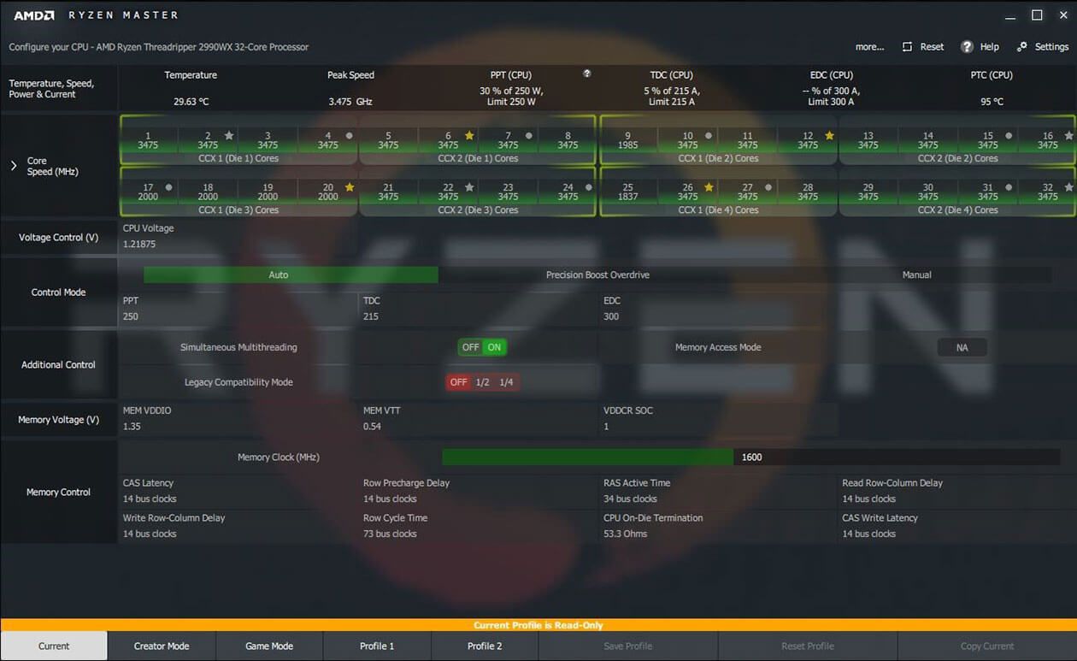
Task: Select Auto control mode
Action: pos(291,274)
